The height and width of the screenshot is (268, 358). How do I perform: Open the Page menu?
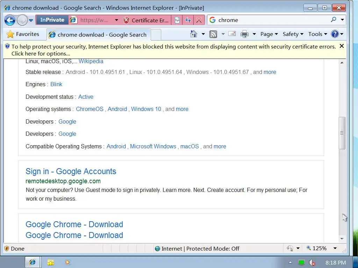pos(269,34)
